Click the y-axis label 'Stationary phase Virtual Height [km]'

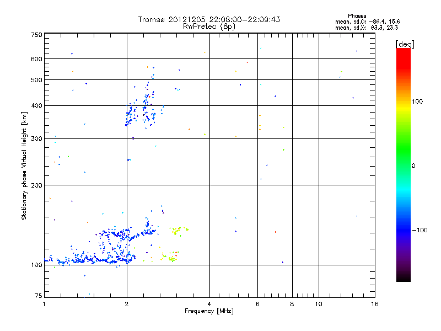coord(24,165)
